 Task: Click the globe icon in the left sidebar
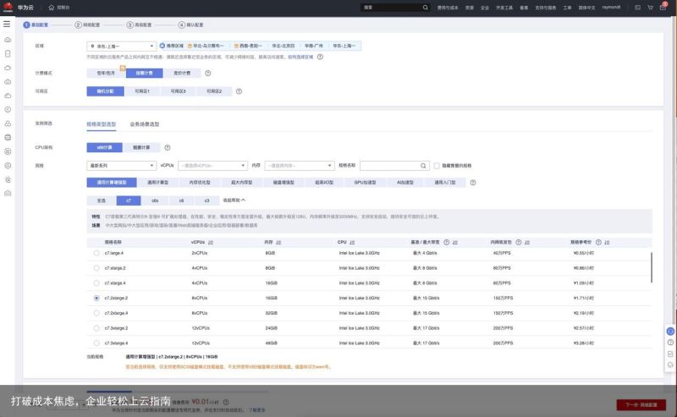8,138
